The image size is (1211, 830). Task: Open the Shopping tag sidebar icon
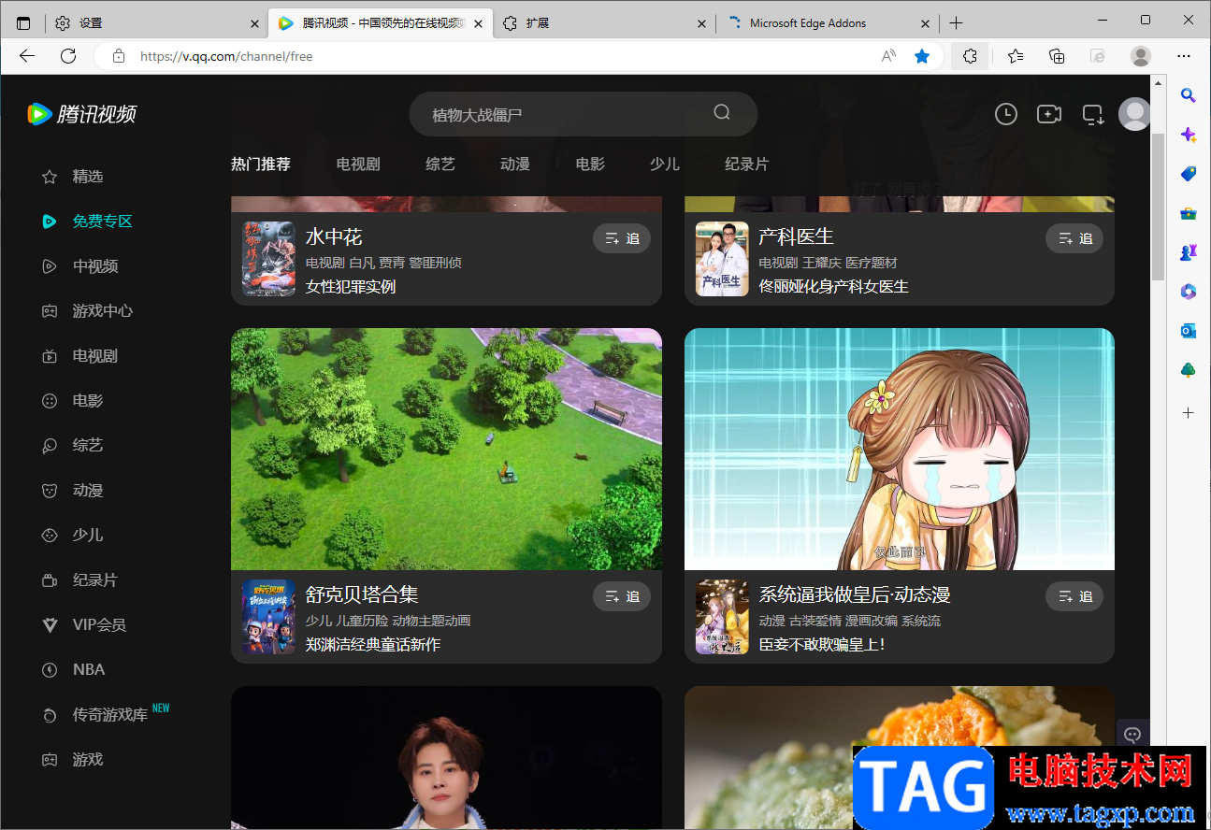click(1188, 174)
